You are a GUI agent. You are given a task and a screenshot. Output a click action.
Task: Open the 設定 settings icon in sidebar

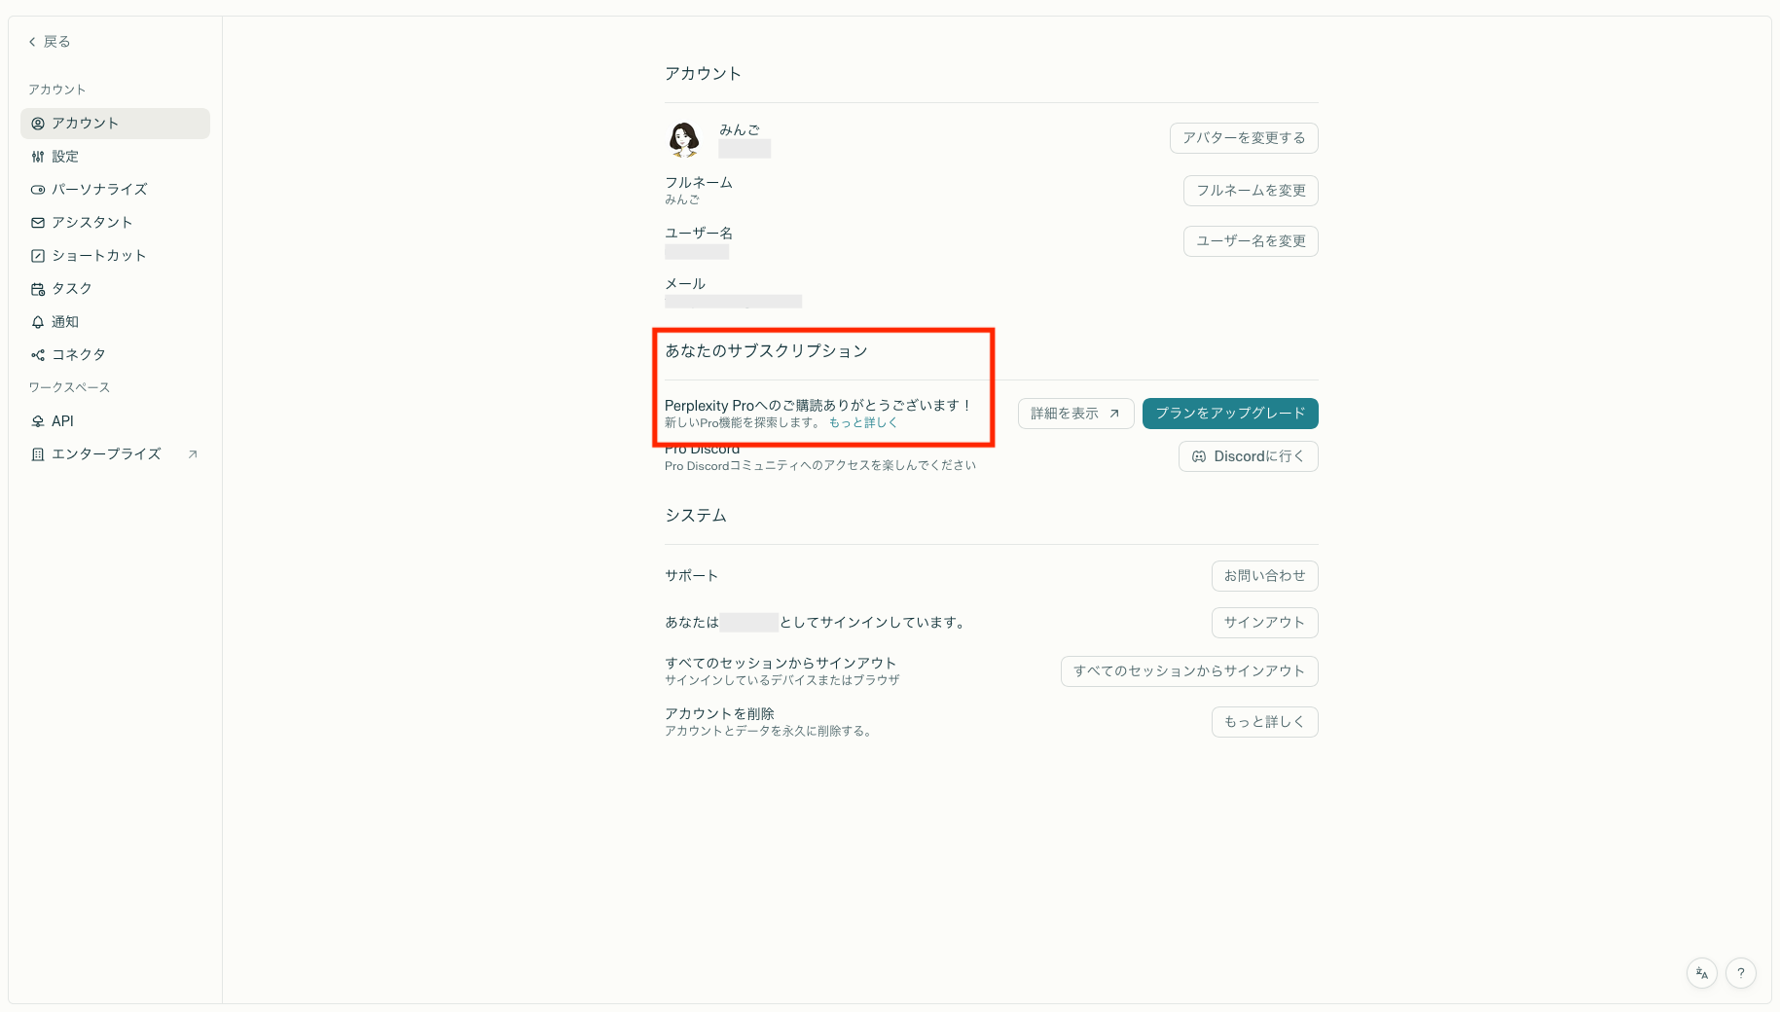[38, 156]
